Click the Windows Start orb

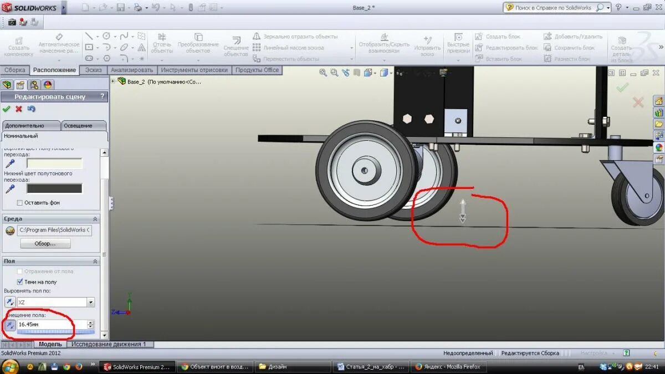(x=10, y=366)
